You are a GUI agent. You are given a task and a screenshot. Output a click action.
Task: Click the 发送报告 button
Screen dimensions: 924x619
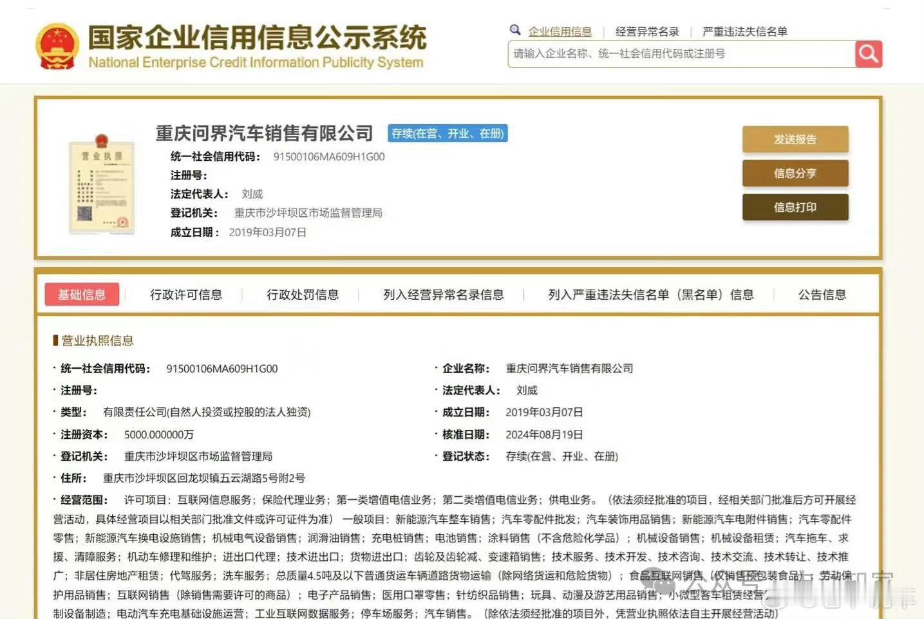[795, 139]
